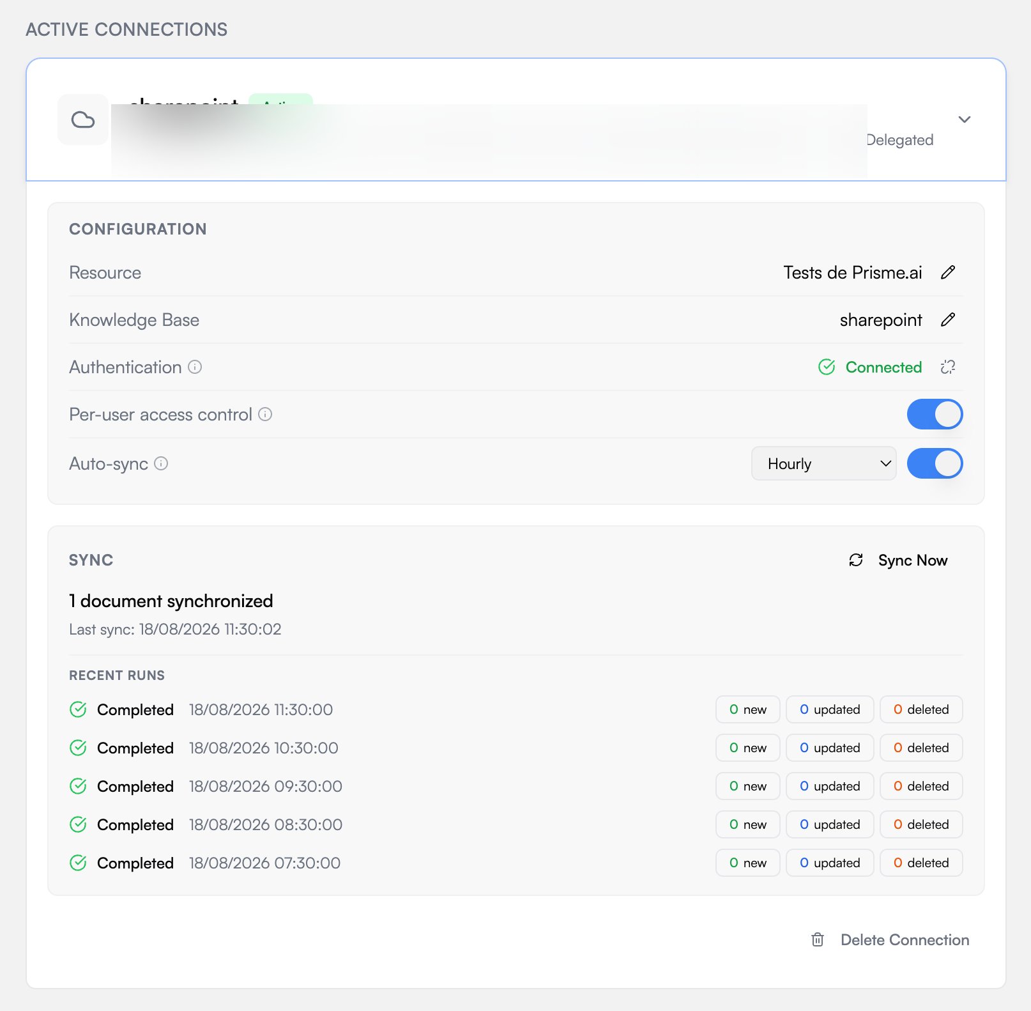The image size is (1031, 1011).
Task: Collapse the sharepoint connection card chevron
Action: point(965,120)
